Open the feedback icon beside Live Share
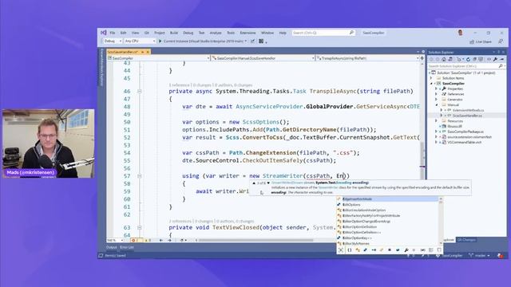 [501, 41]
